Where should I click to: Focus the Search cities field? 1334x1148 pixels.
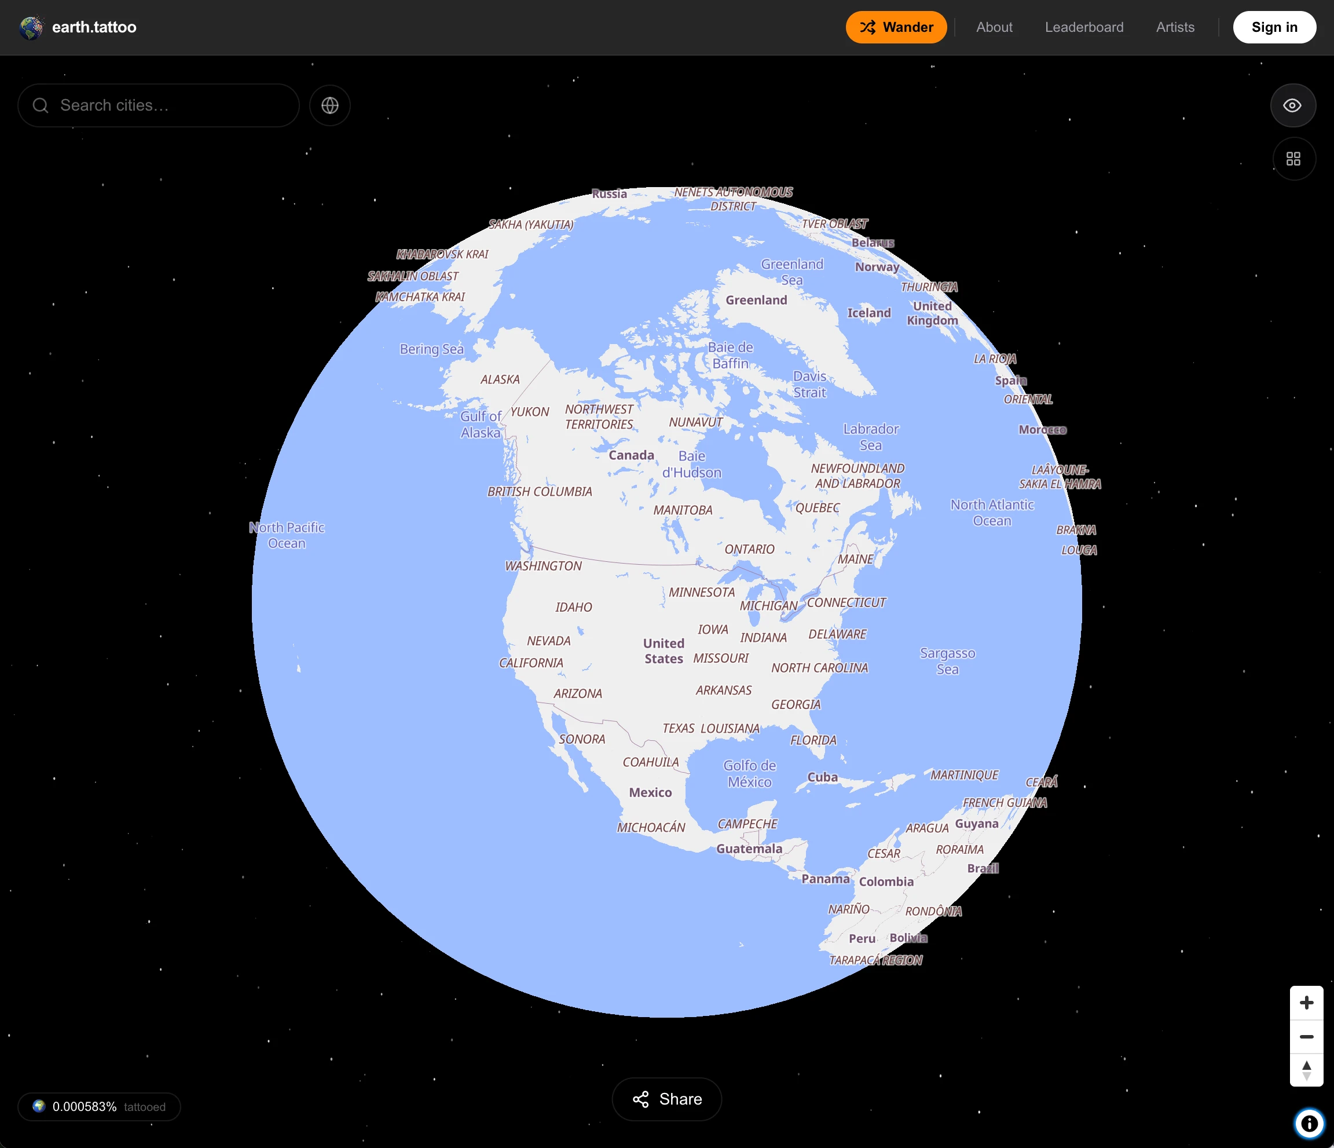(159, 105)
